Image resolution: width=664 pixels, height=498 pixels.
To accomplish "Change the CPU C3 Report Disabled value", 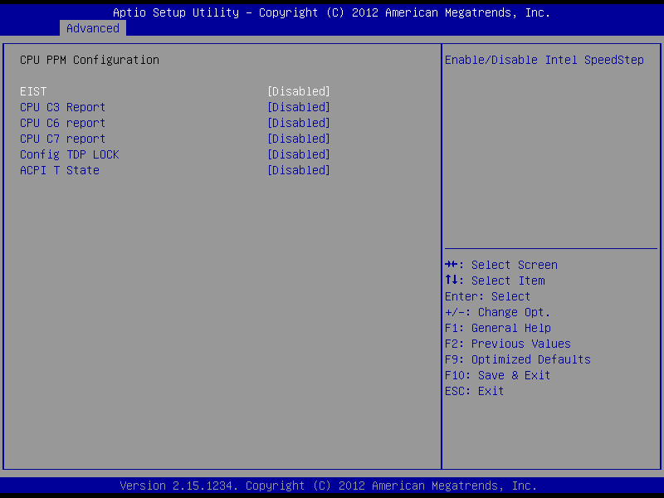I will (299, 107).
